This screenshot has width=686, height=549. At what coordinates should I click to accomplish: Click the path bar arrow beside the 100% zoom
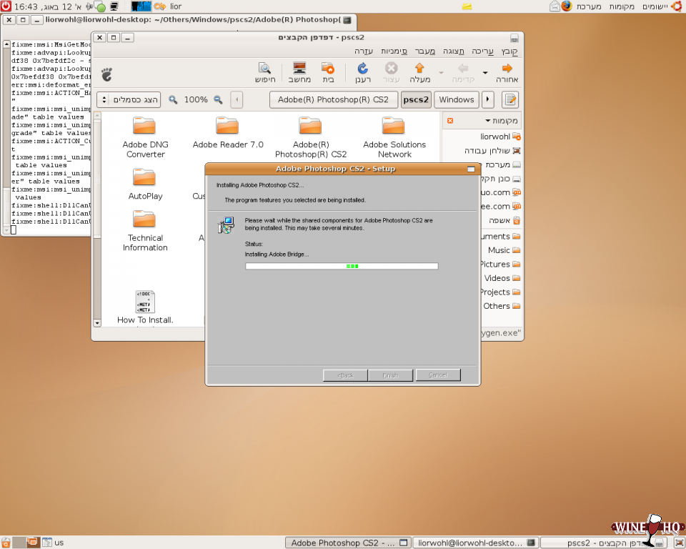[x=237, y=100]
